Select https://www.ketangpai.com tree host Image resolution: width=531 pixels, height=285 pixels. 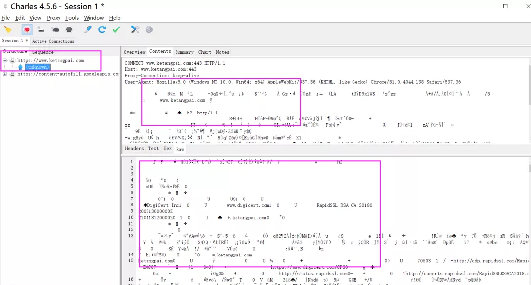pos(51,60)
